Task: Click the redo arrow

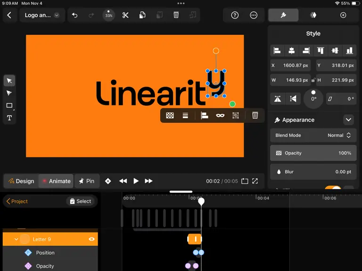Action: coord(91,15)
